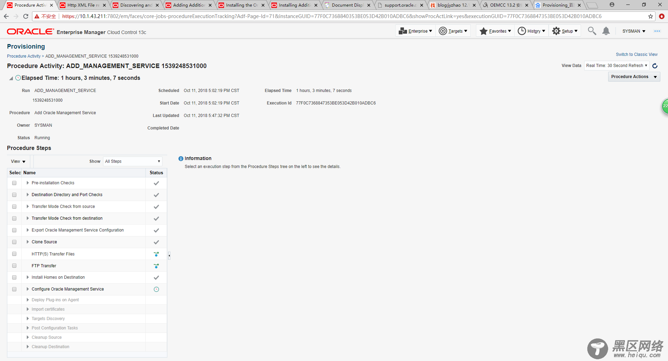This screenshot has width=668, height=361.
Task: Tick the Install Homes on Destination checkbox
Action: (x=14, y=277)
